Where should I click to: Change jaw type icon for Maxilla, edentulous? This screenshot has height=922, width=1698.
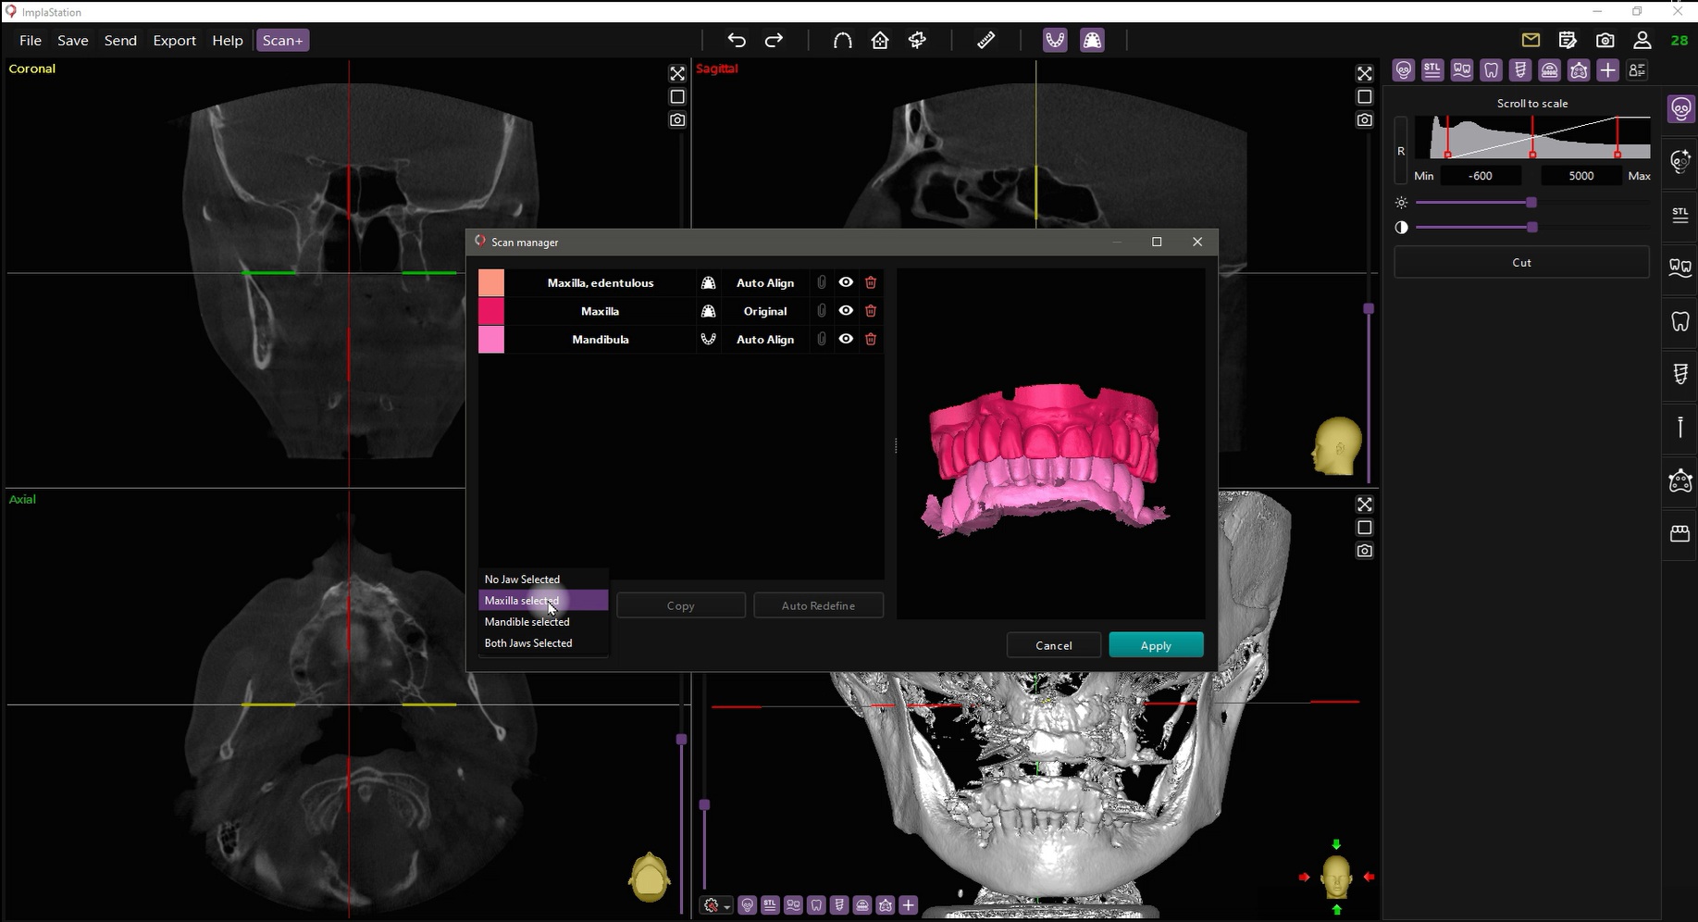coord(709,282)
